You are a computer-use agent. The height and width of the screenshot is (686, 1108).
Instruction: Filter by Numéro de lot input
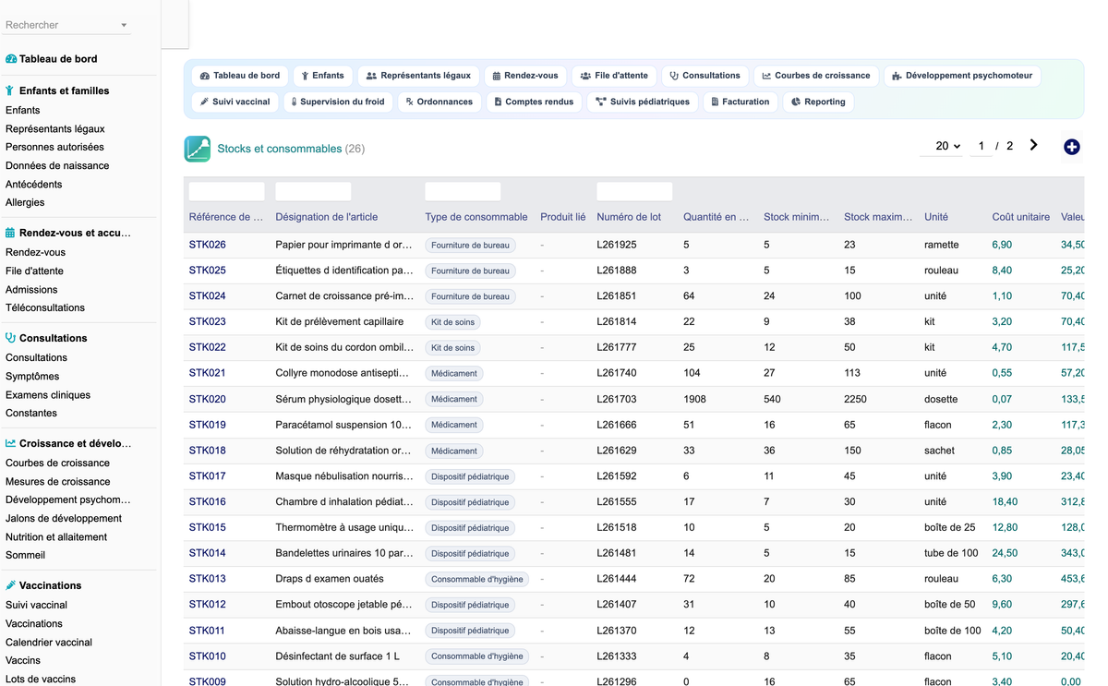click(x=634, y=191)
